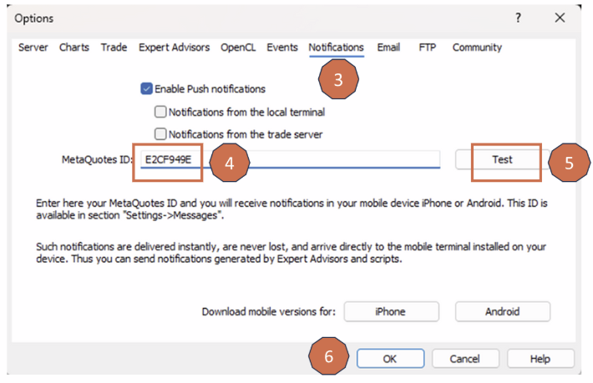Select the Notifications tab
593x383 pixels.
point(336,48)
